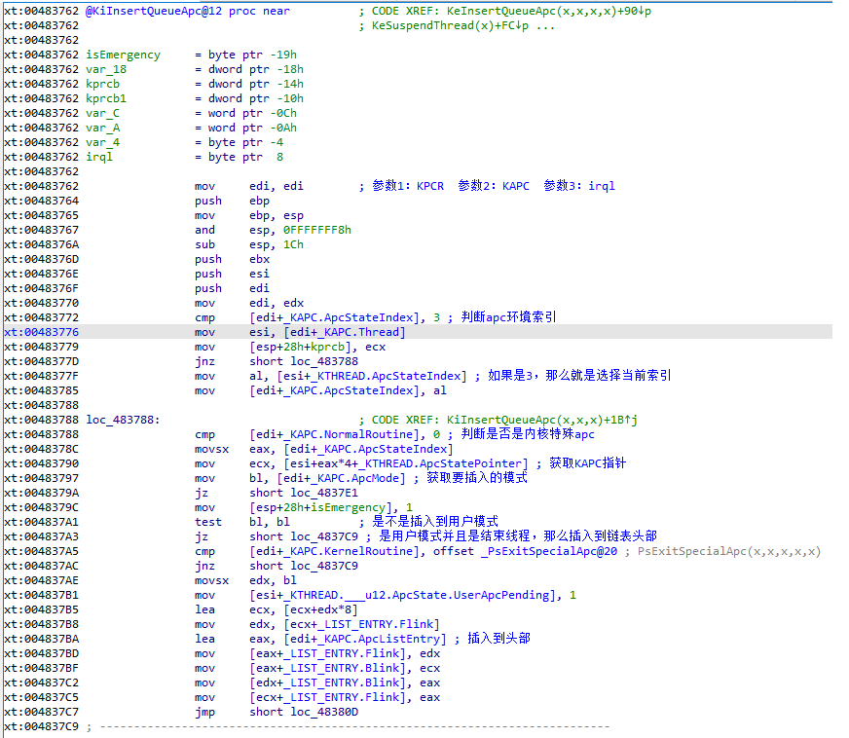Select the isEmergency variable definition
The height and width of the screenshot is (738, 849).
124,55
